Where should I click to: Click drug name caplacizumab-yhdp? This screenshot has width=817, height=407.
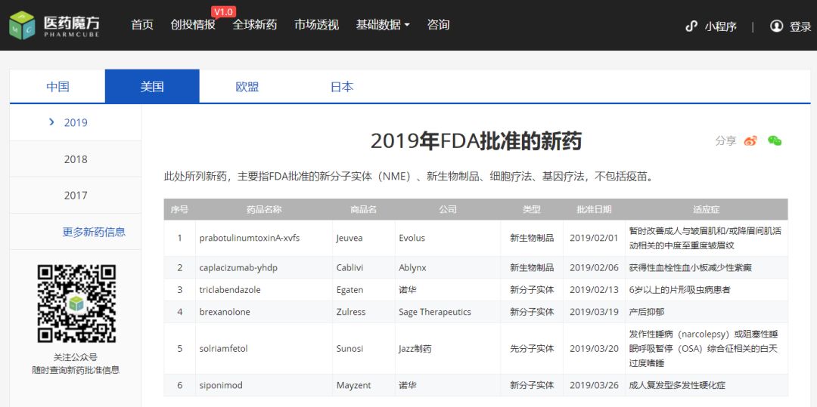[238, 268]
